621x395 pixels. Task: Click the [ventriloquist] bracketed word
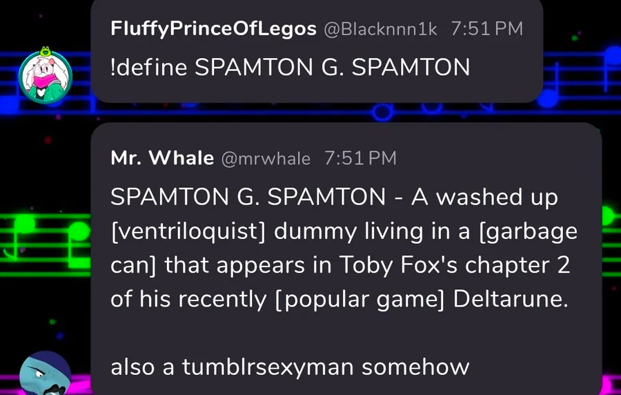click(189, 231)
